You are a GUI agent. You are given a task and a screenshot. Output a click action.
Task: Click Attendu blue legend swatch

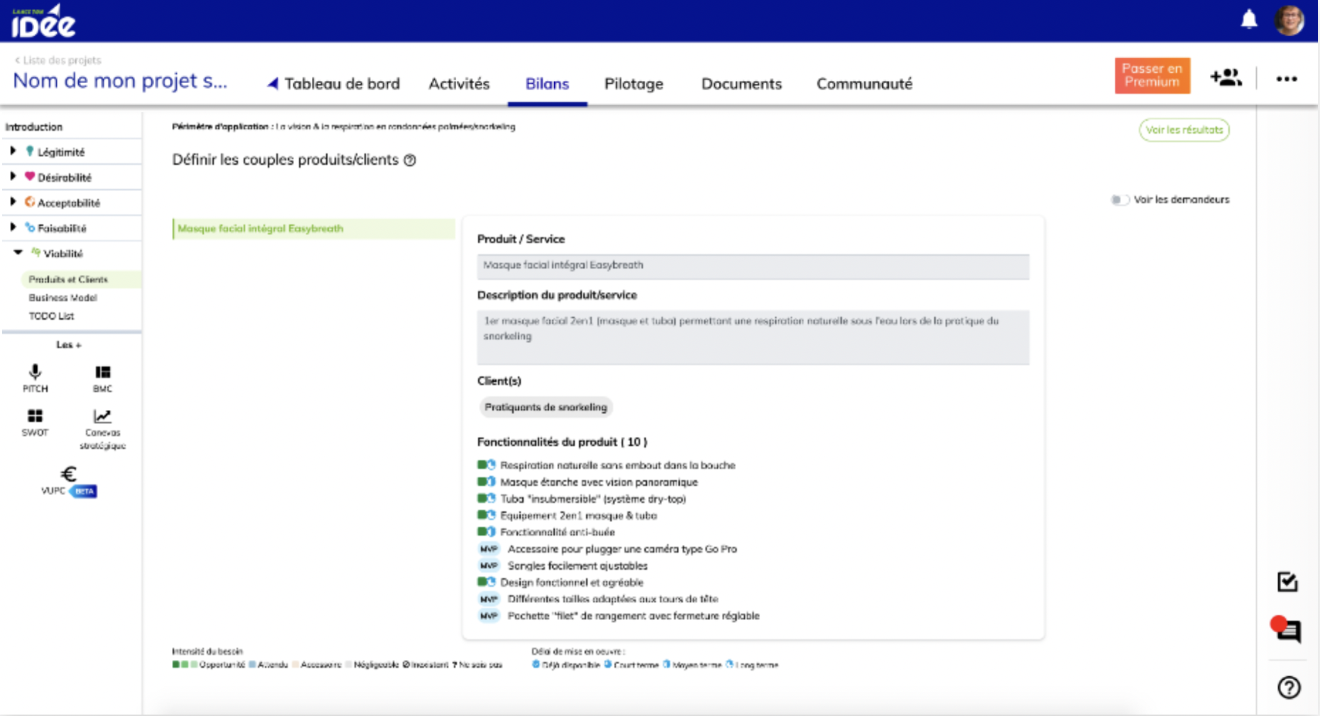pos(252,665)
